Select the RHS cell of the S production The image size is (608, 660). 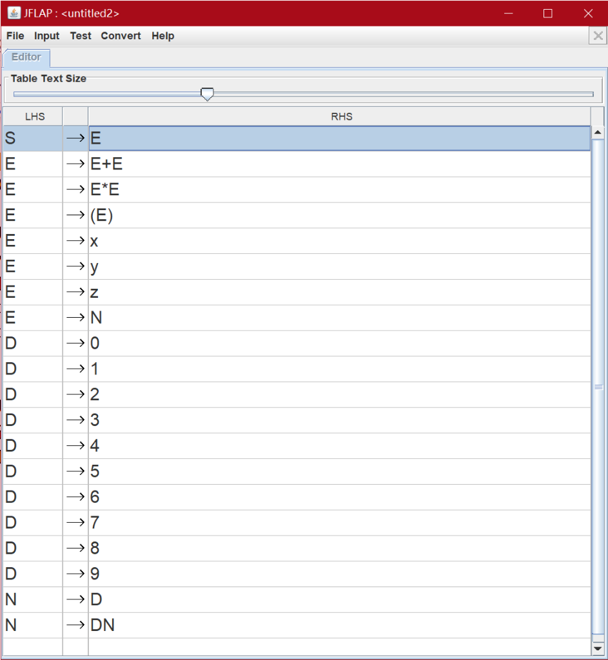click(339, 139)
